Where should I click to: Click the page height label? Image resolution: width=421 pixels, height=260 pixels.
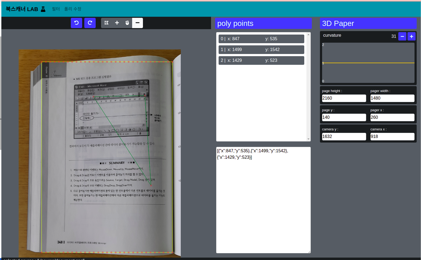[332, 91]
